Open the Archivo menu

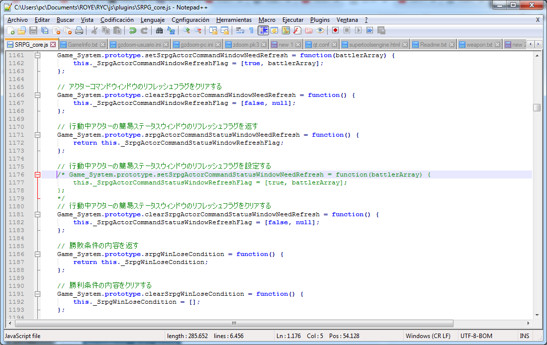tap(17, 20)
